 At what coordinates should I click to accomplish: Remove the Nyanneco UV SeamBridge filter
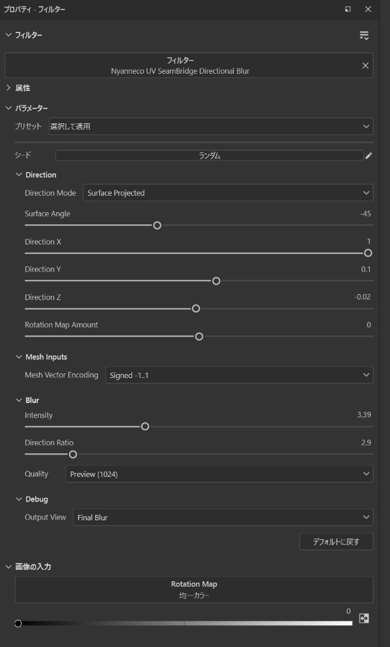pos(365,66)
